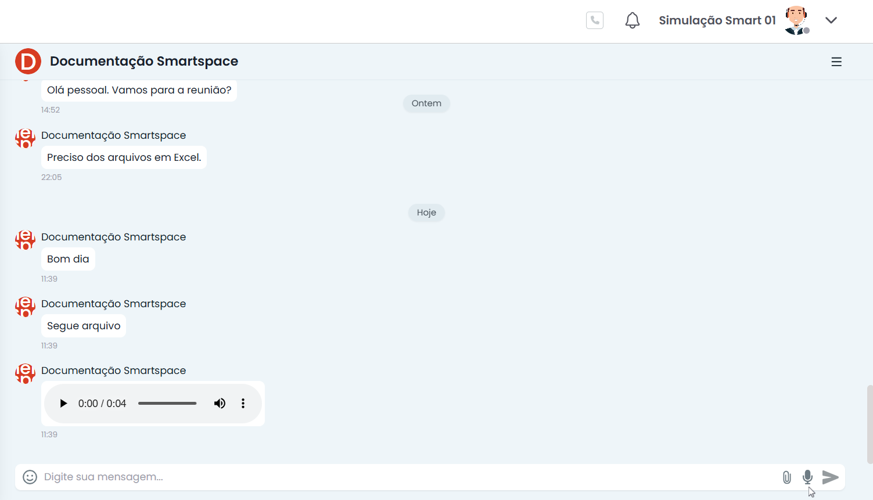Image resolution: width=873 pixels, height=500 pixels.
Task: Click the Simulação Smart 01 user avatar
Action: coord(796,20)
